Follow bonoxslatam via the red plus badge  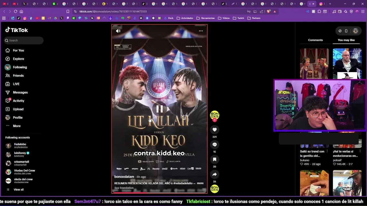(x=214, y=120)
